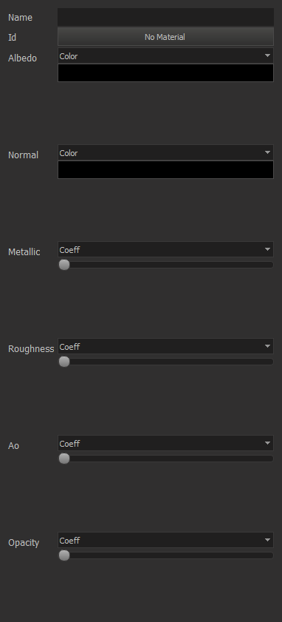The image size is (282, 622).
Task: Click the Metallic slider handle
Action: [64, 265]
